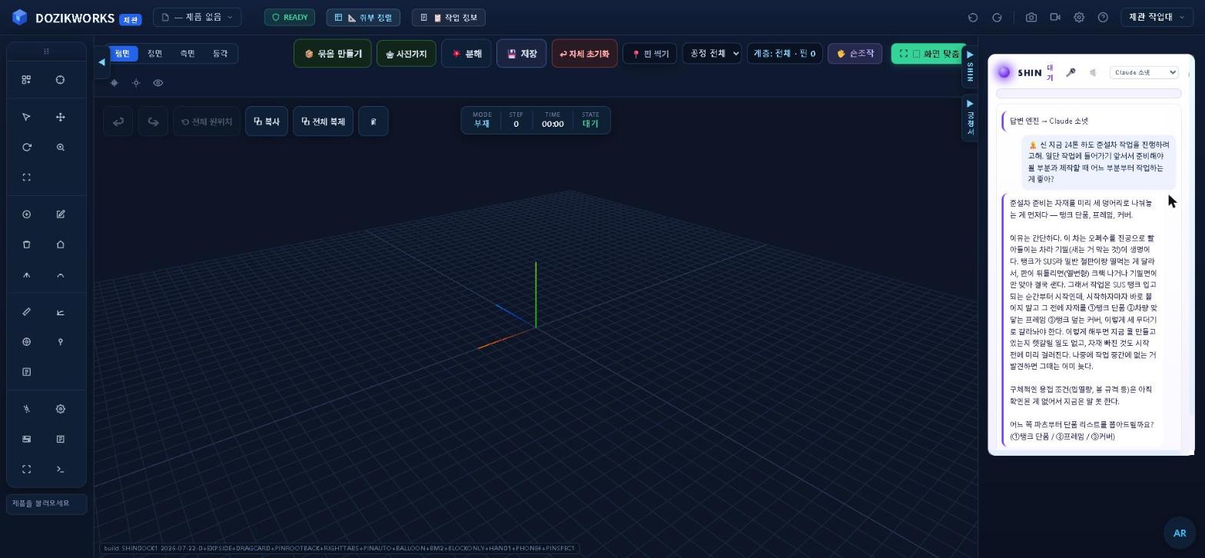Viewport: 1205px width, 558px height.
Task: Click the undo arrow in top bar
Action: click(x=973, y=17)
